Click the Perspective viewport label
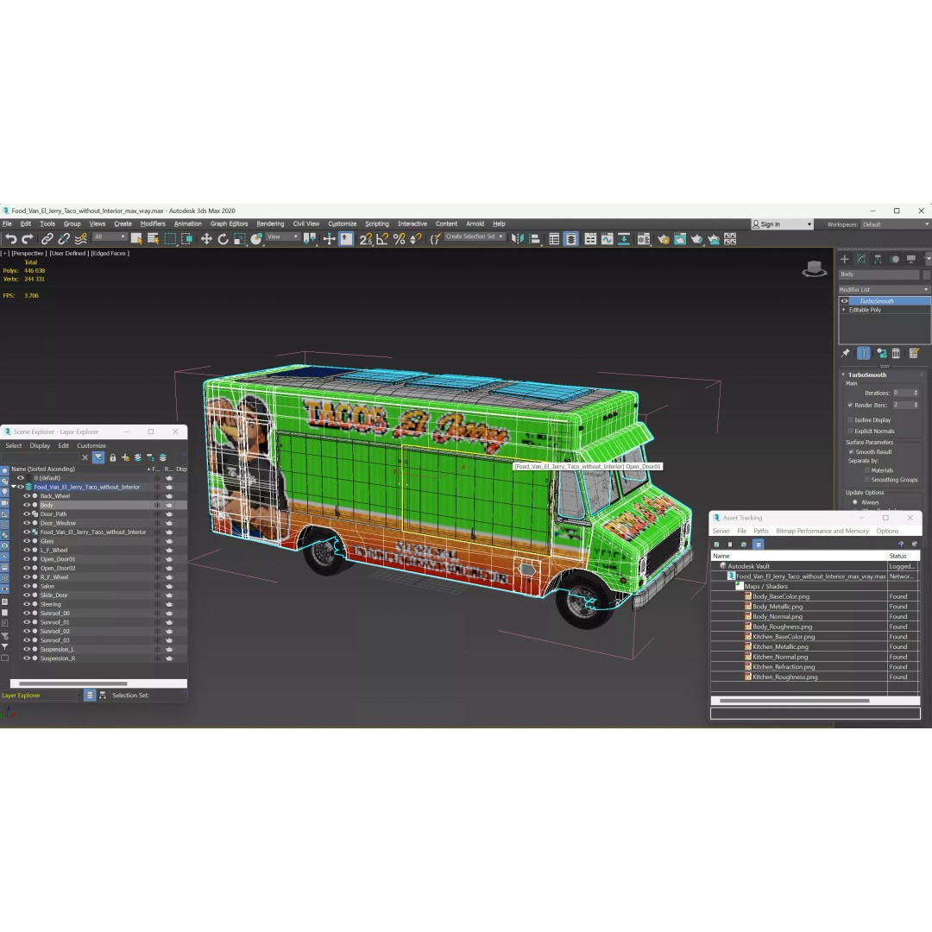This screenshot has width=932, height=932. 29,253
